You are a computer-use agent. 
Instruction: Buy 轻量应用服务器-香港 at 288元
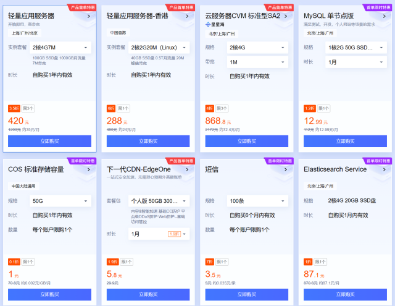pyautogui.click(x=148, y=141)
